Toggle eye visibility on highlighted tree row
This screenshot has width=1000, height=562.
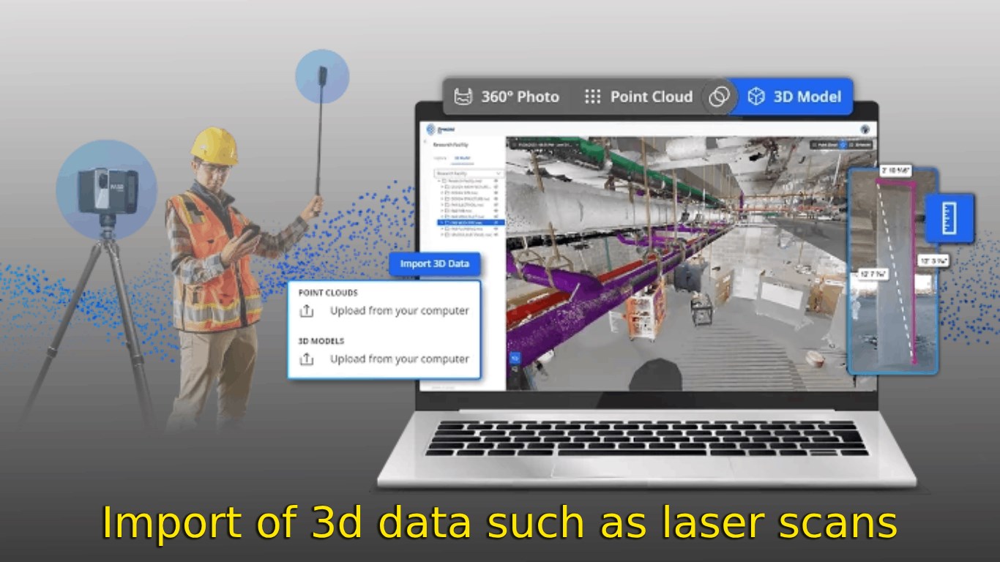coord(496,222)
